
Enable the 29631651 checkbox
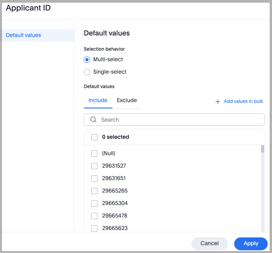pos(94,179)
